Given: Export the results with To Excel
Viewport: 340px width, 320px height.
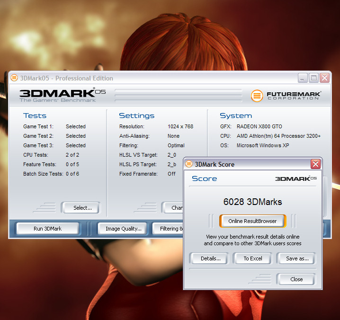Looking at the screenshot, I should (x=252, y=258).
